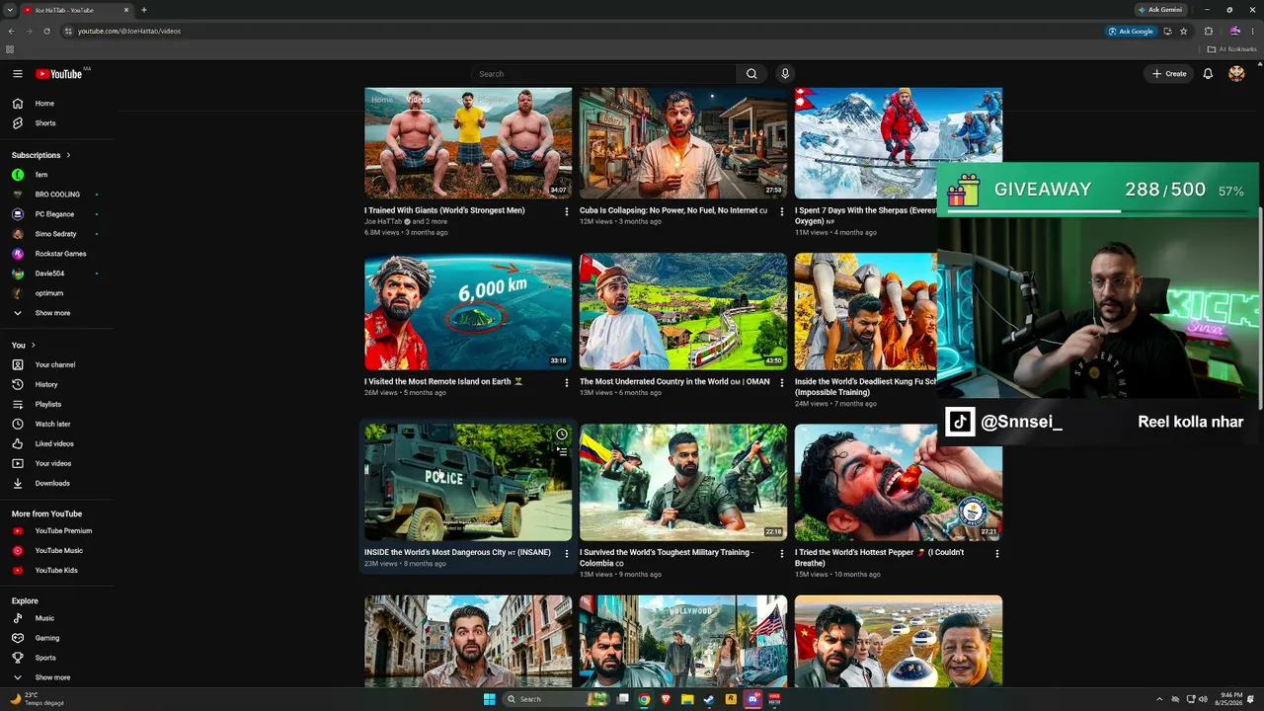Open options for 'Most Dangerous City' video
Image resolution: width=1264 pixels, height=711 pixels.
click(x=567, y=554)
